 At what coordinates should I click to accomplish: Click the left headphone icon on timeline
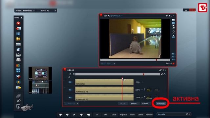click(162, 74)
